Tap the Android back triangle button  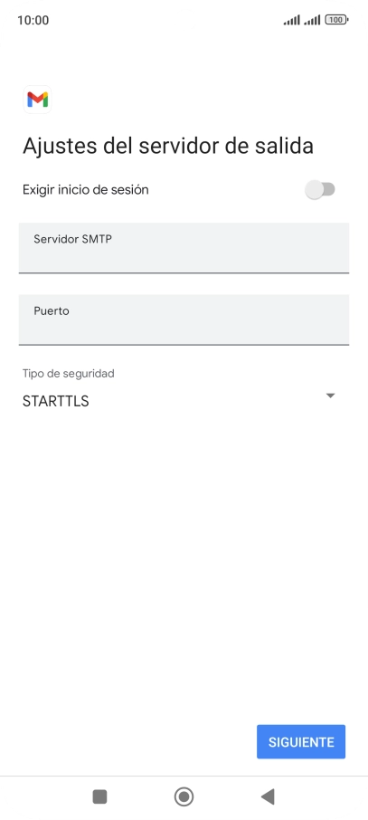tap(268, 797)
